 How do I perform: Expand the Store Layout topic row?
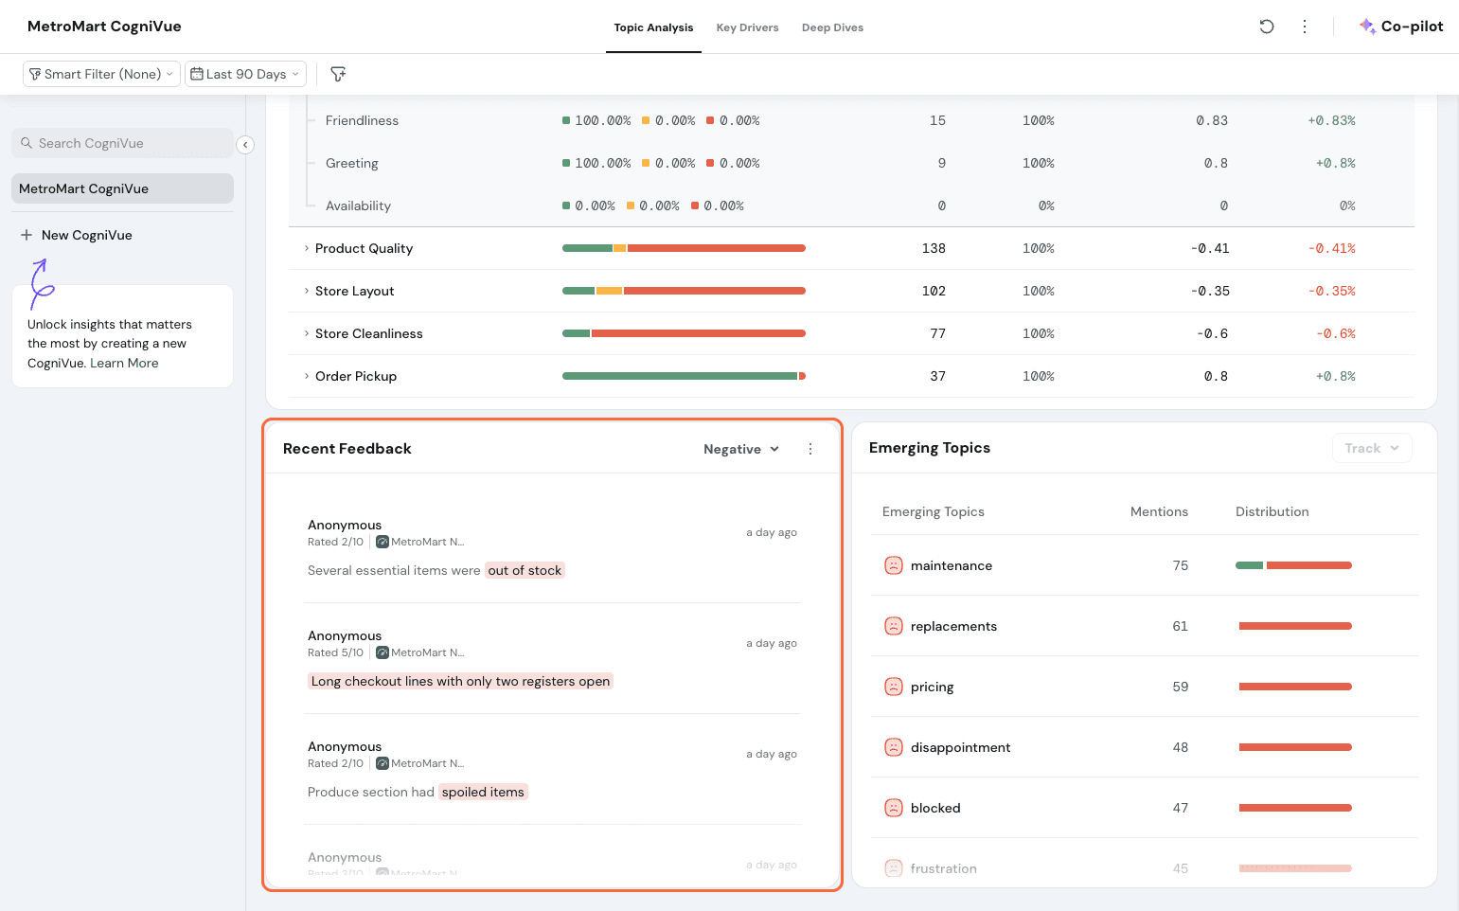[307, 291]
